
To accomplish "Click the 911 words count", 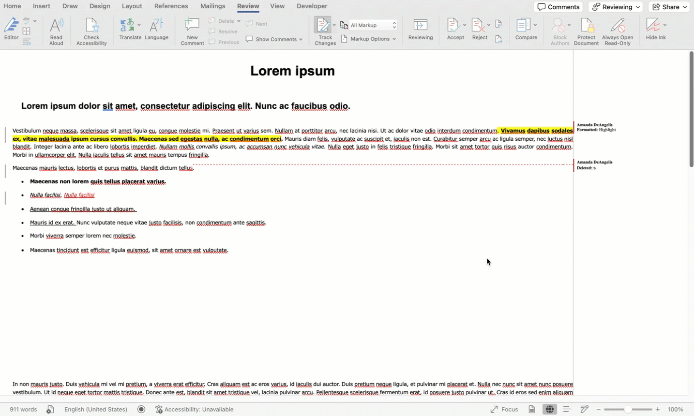I will [x=23, y=409].
